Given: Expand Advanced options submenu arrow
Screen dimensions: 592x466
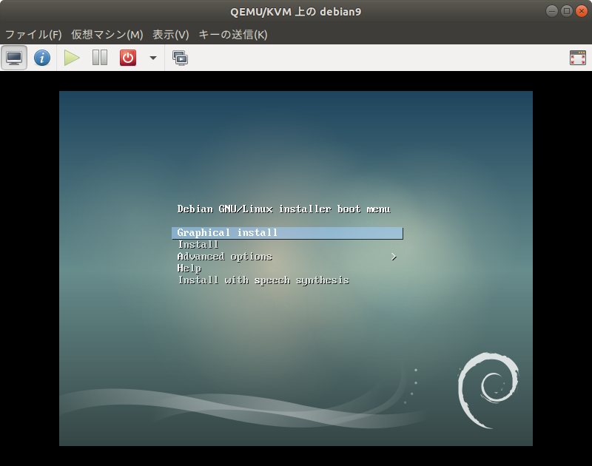Looking at the screenshot, I should click(394, 257).
